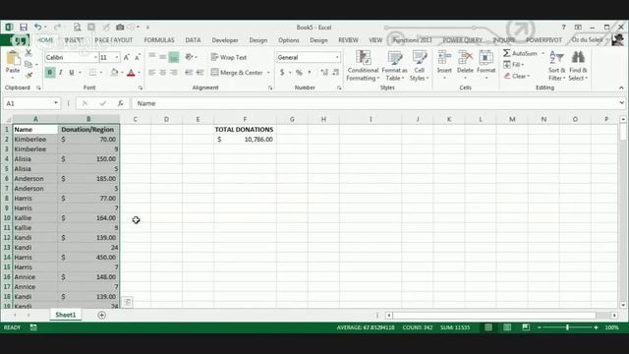Apply Conditional Formatting

[x=363, y=66]
